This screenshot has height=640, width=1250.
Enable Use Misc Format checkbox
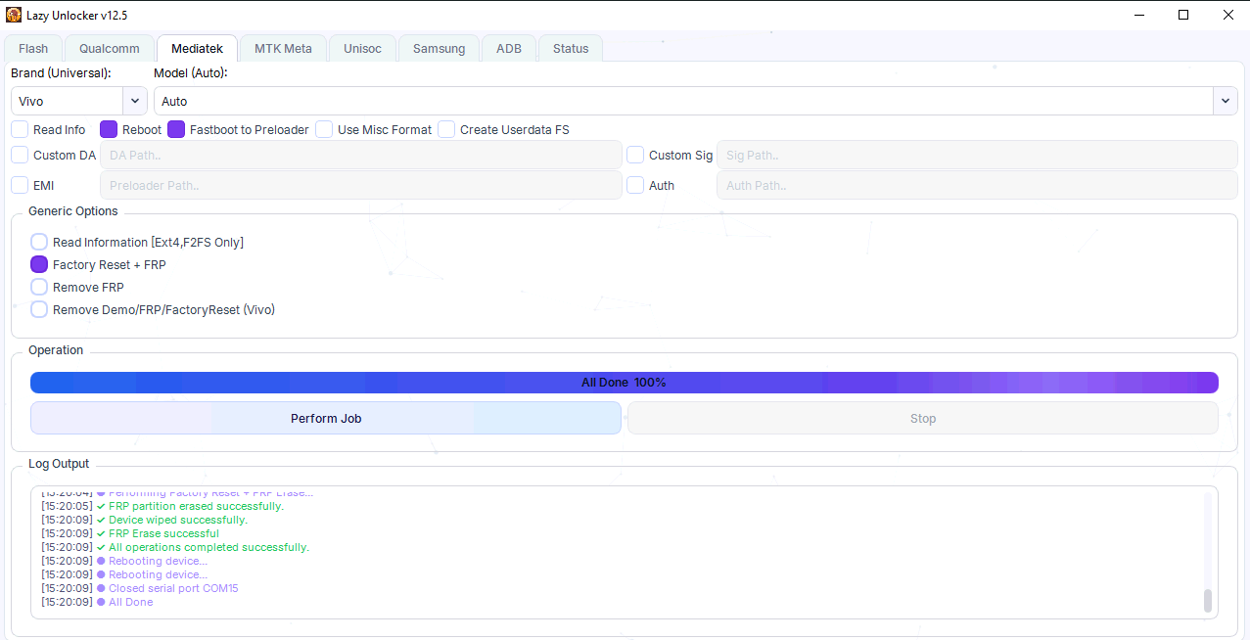pos(324,129)
